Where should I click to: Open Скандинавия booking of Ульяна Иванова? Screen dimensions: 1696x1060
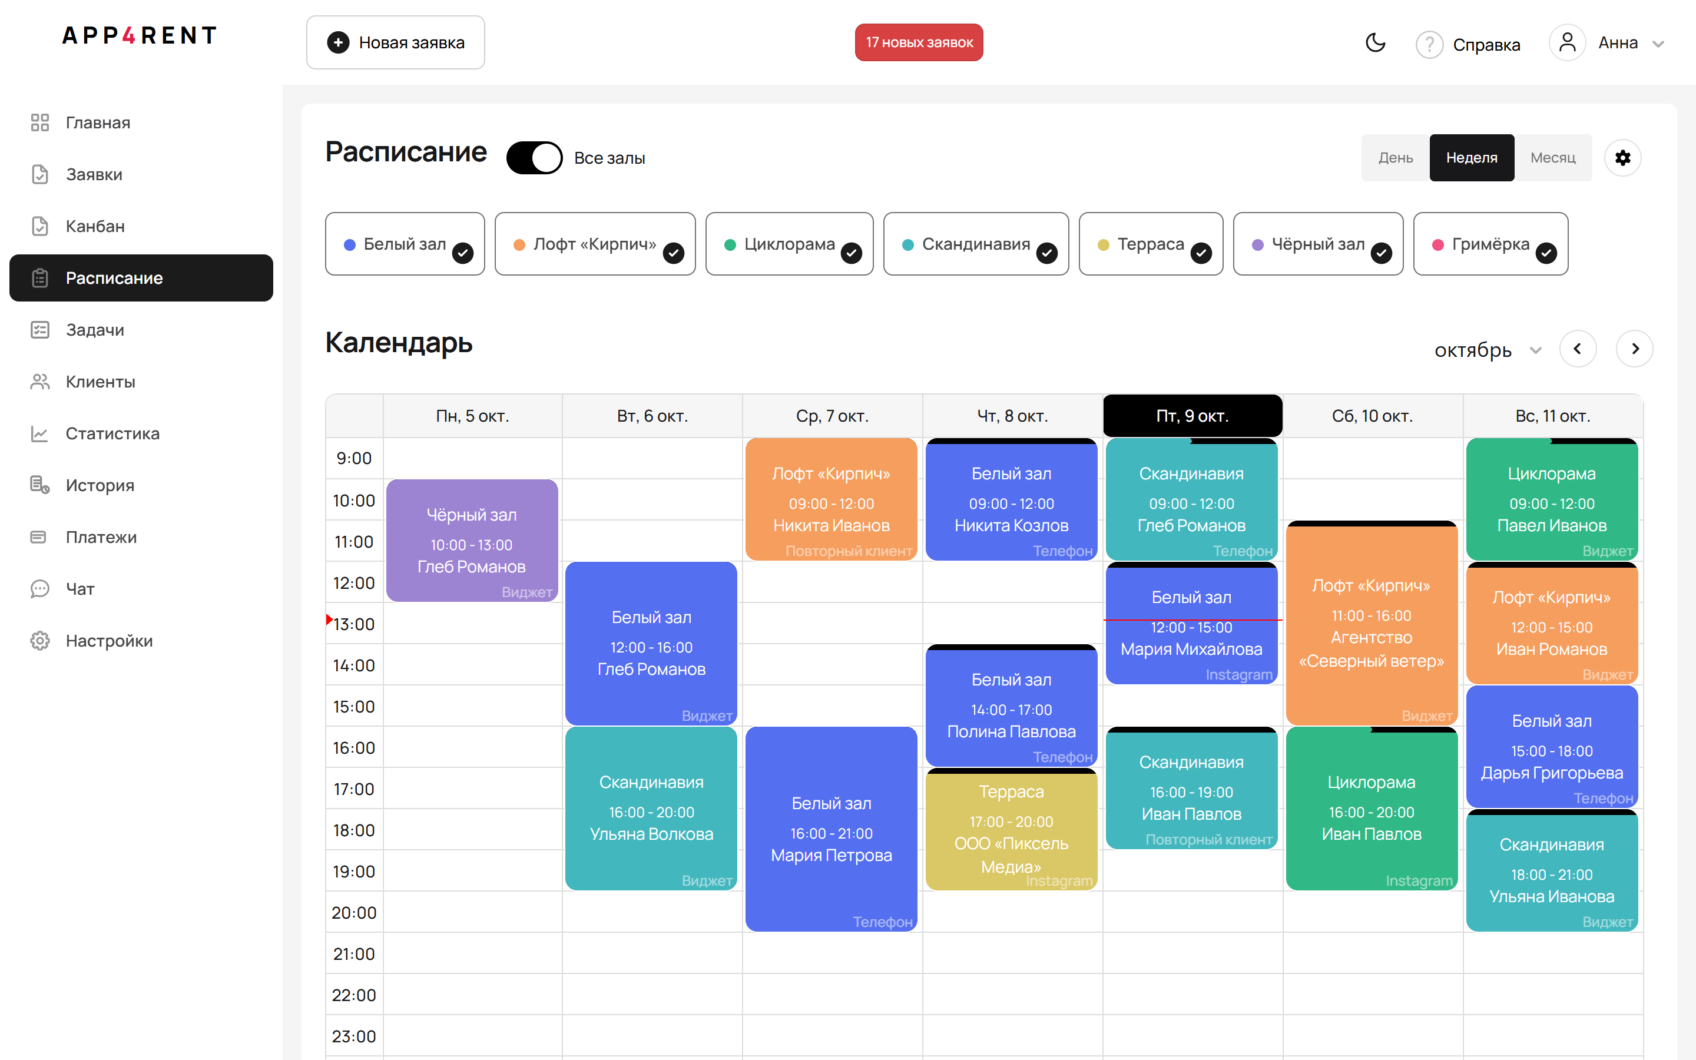pyautogui.click(x=1552, y=871)
